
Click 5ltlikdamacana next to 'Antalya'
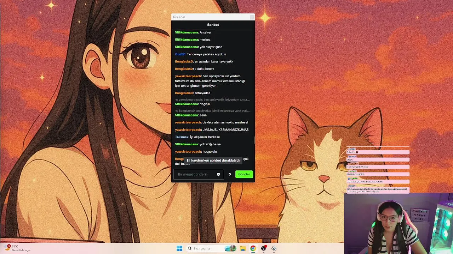[187, 32]
